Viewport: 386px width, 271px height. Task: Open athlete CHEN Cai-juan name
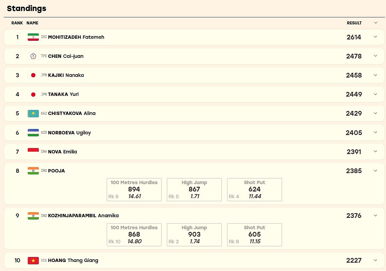(x=66, y=56)
